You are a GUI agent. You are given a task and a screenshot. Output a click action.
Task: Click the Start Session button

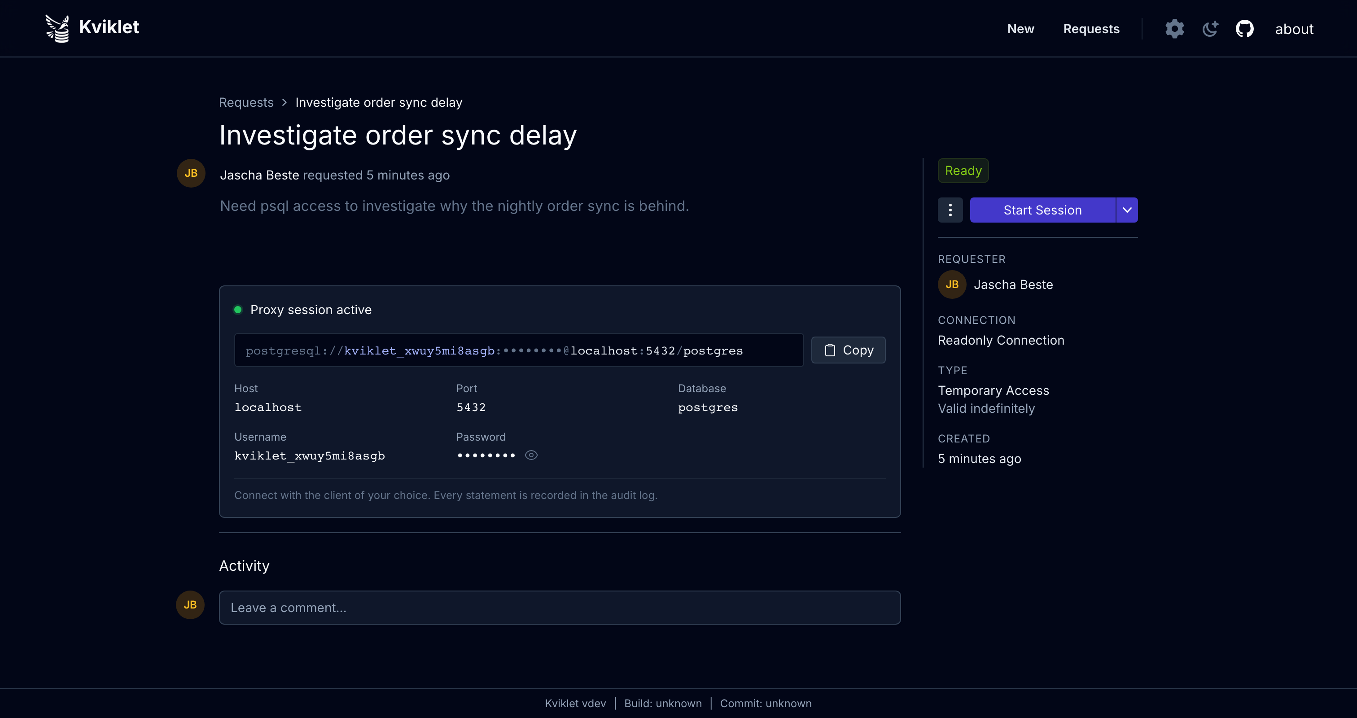click(x=1042, y=210)
